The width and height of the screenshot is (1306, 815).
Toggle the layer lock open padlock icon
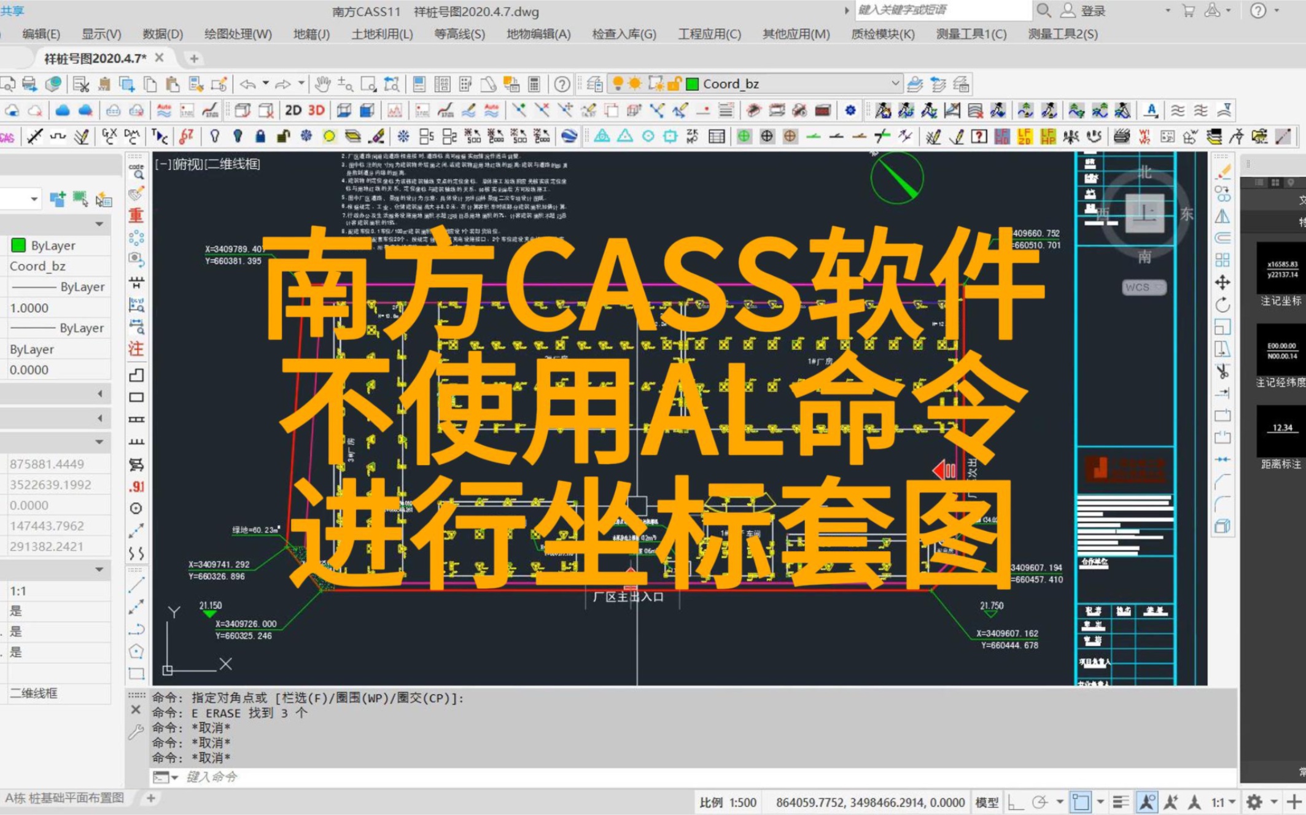click(674, 84)
